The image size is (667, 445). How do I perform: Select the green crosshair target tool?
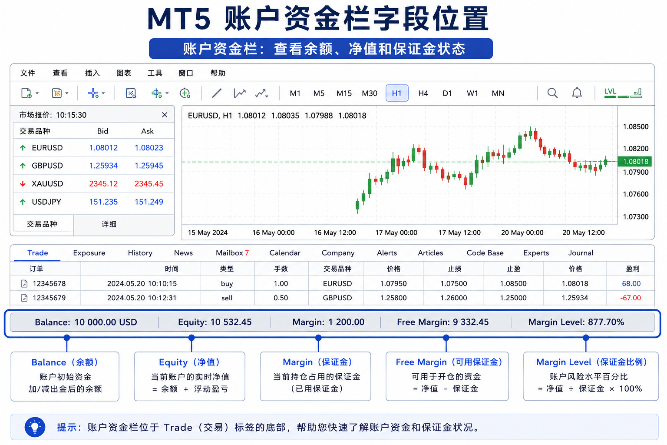click(x=157, y=93)
